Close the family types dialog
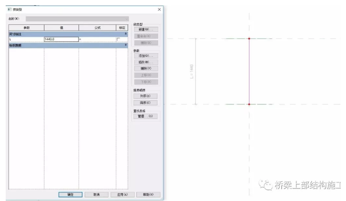The height and width of the screenshot is (201, 346). (x=160, y=9)
